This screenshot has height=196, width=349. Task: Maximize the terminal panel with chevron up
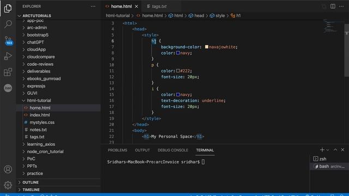[335, 150]
